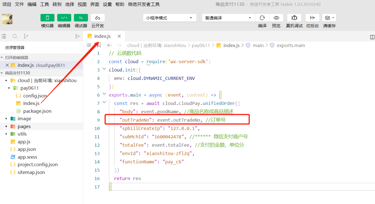The height and width of the screenshot is (204, 375).
Task: Click the 预览 preview eye icon
Action: pos(276,18)
